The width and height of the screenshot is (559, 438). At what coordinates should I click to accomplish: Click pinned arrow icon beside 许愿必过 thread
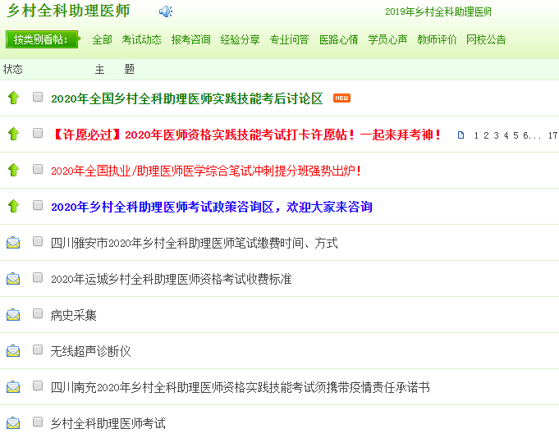point(13,134)
